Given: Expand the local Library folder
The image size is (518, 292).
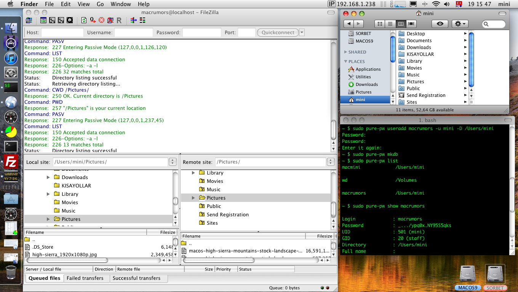Looking at the screenshot, I should tap(48, 194).
